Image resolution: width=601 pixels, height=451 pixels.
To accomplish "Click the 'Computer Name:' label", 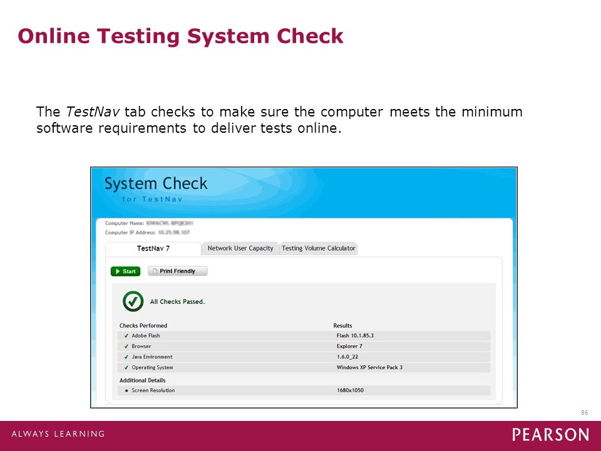I will tap(125, 223).
